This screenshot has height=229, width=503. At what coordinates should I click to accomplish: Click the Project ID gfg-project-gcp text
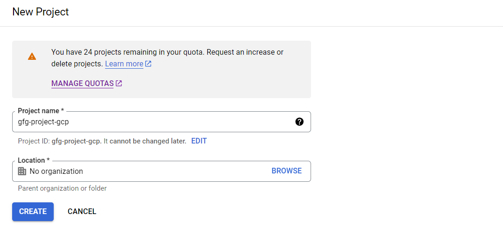pyautogui.click(x=76, y=141)
